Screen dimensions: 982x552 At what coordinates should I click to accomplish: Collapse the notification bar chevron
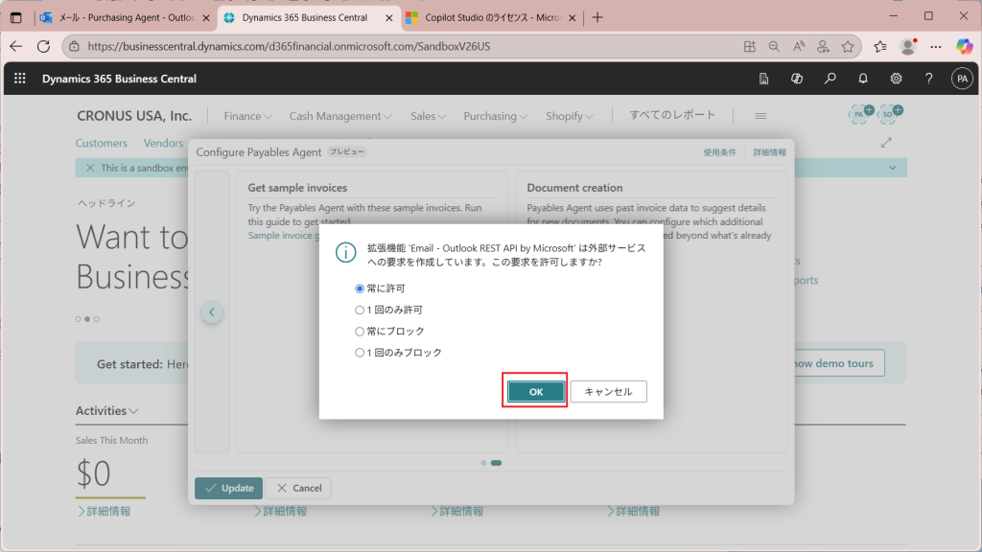pyautogui.click(x=893, y=168)
